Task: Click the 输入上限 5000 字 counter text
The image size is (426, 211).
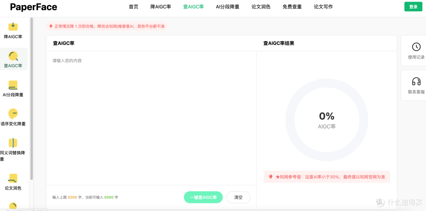Action: (x=85, y=198)
